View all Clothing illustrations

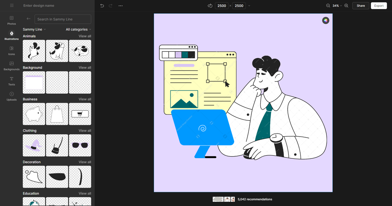point(85,130)
